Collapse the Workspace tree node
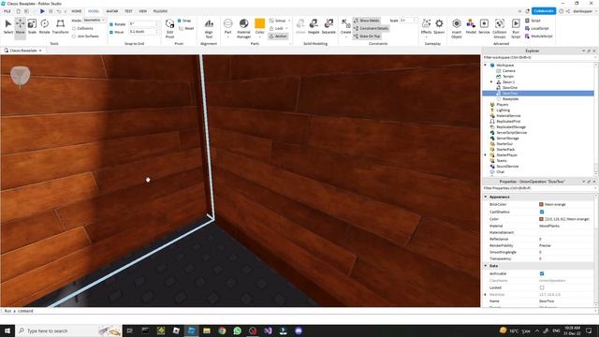The height and width of the screenshot is (337, 599). (486, 65)
